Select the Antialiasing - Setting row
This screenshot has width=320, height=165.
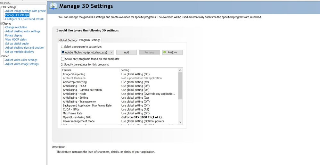pyautogui.click(x=119, y=98)
